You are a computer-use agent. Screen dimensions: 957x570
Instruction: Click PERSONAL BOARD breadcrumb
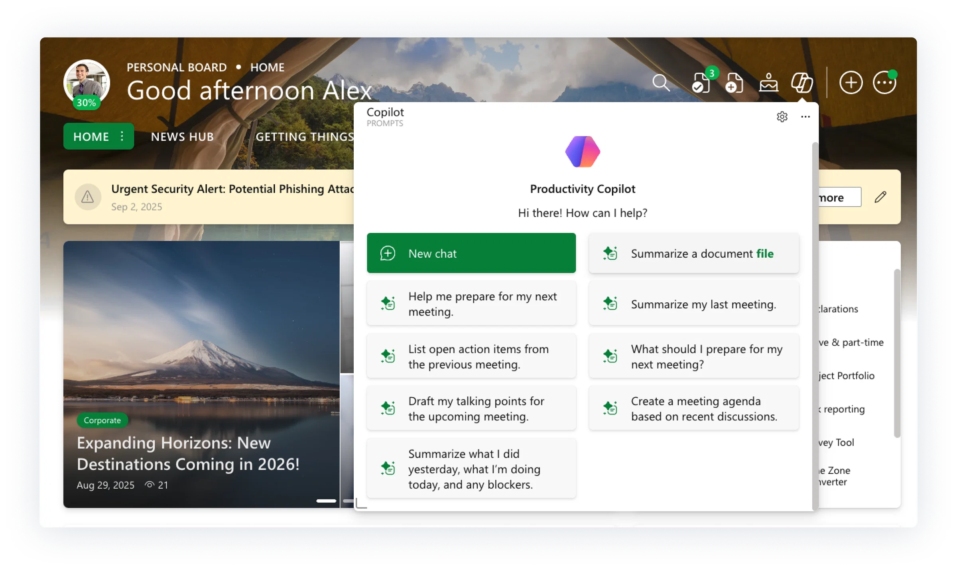(x=177, y=67)
